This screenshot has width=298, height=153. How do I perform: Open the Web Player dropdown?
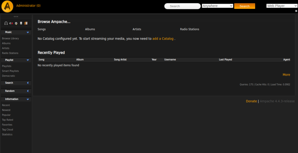pos(282,6)
